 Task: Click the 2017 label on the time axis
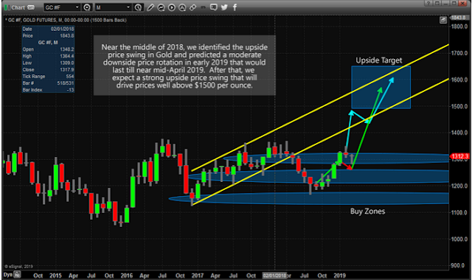198,276
